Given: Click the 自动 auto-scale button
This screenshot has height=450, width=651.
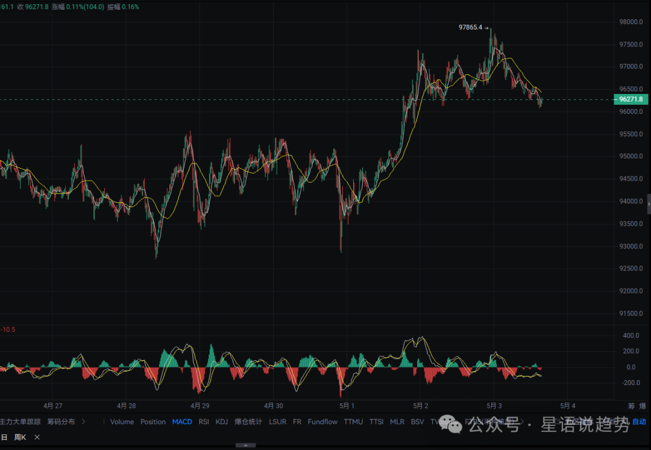Looking at the screenshot, I should (x=639, y=422).
